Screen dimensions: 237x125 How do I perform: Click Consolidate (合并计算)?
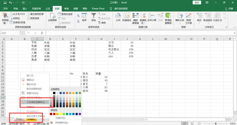[152, 17]
